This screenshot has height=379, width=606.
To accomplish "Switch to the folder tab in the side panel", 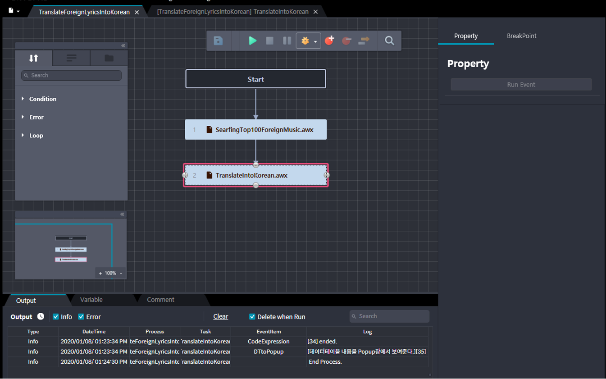I will 109,58.
